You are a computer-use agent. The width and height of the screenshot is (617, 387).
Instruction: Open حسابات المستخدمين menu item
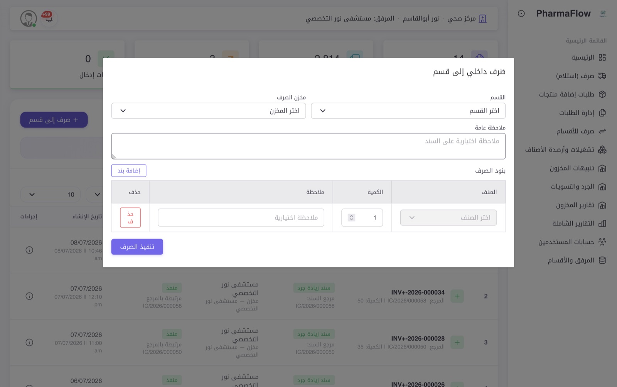point(566,242)
